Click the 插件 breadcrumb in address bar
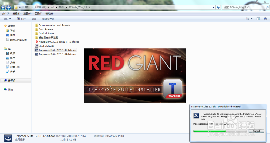This screenshot has width=270, height=143. point(61,7)
